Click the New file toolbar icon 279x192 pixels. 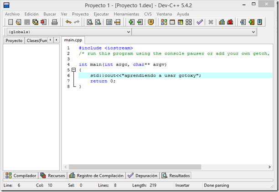coord(11,22)
